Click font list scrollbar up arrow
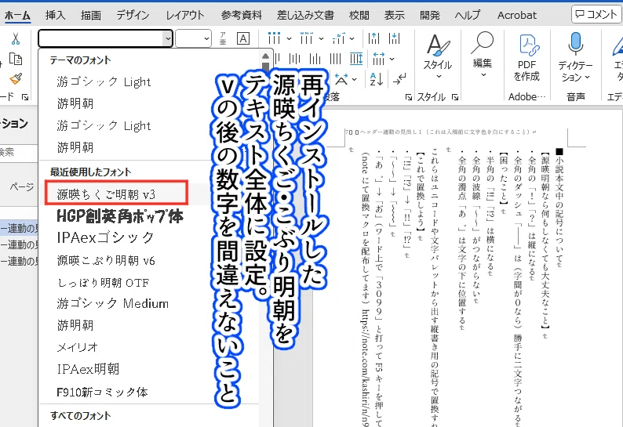The height and width of the screenshot is (427, 623). tap(265, 56)
